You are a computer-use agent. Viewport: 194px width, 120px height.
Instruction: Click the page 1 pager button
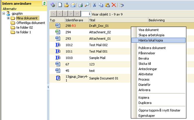point(65,14)
